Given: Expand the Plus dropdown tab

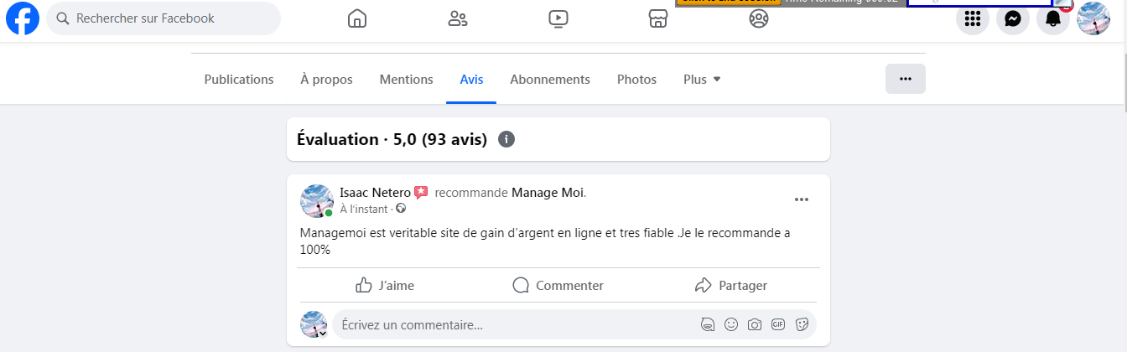Looking at the screenshot, I should pos(703,80).
